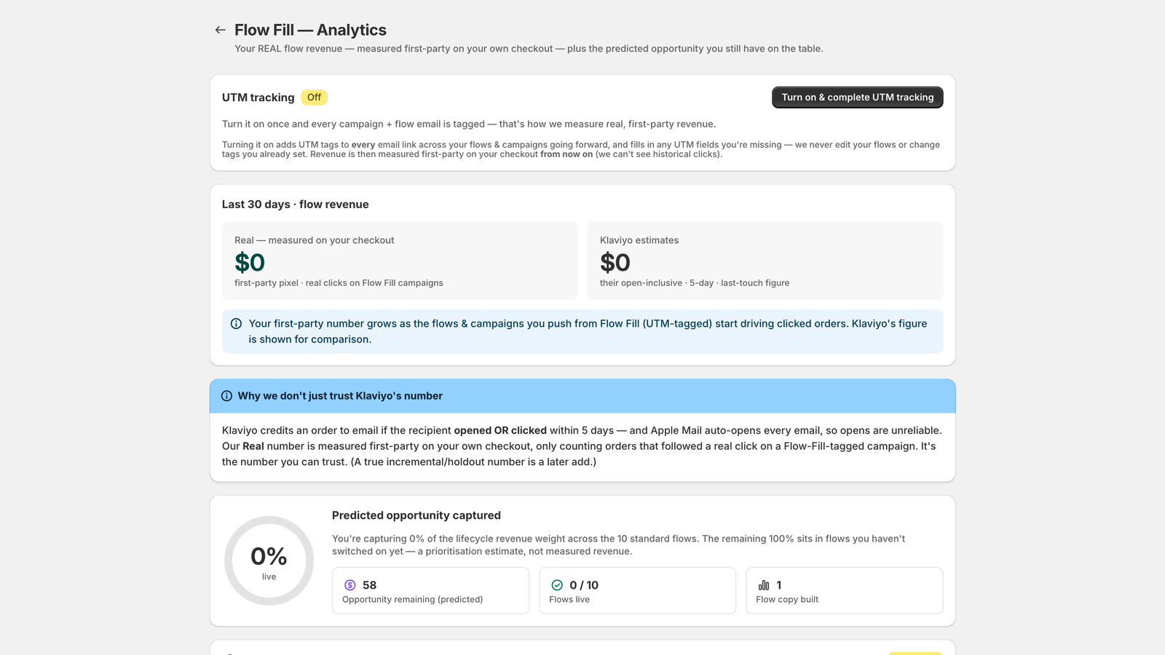Viewport: 1165px width, 655px height.
Task: Open the Real measured checkout revenue card
Action: pyautogui.click(x=400, y=261)
